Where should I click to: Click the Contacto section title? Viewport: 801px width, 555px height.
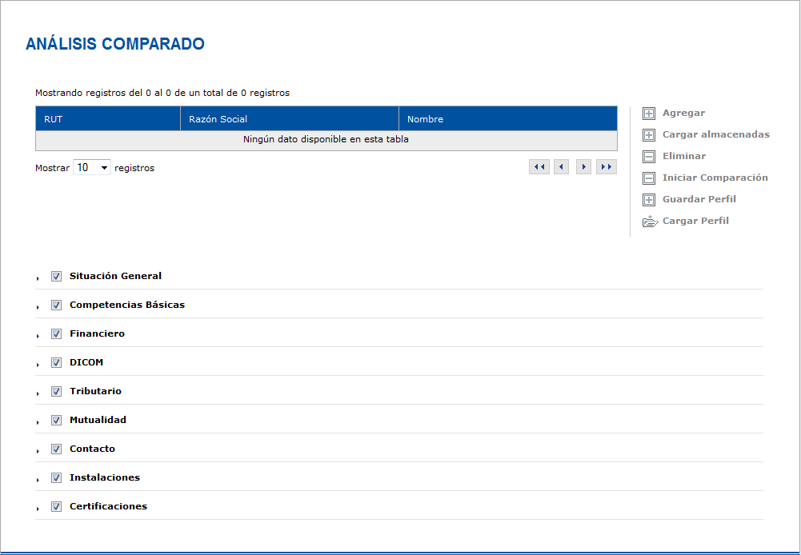93,449
